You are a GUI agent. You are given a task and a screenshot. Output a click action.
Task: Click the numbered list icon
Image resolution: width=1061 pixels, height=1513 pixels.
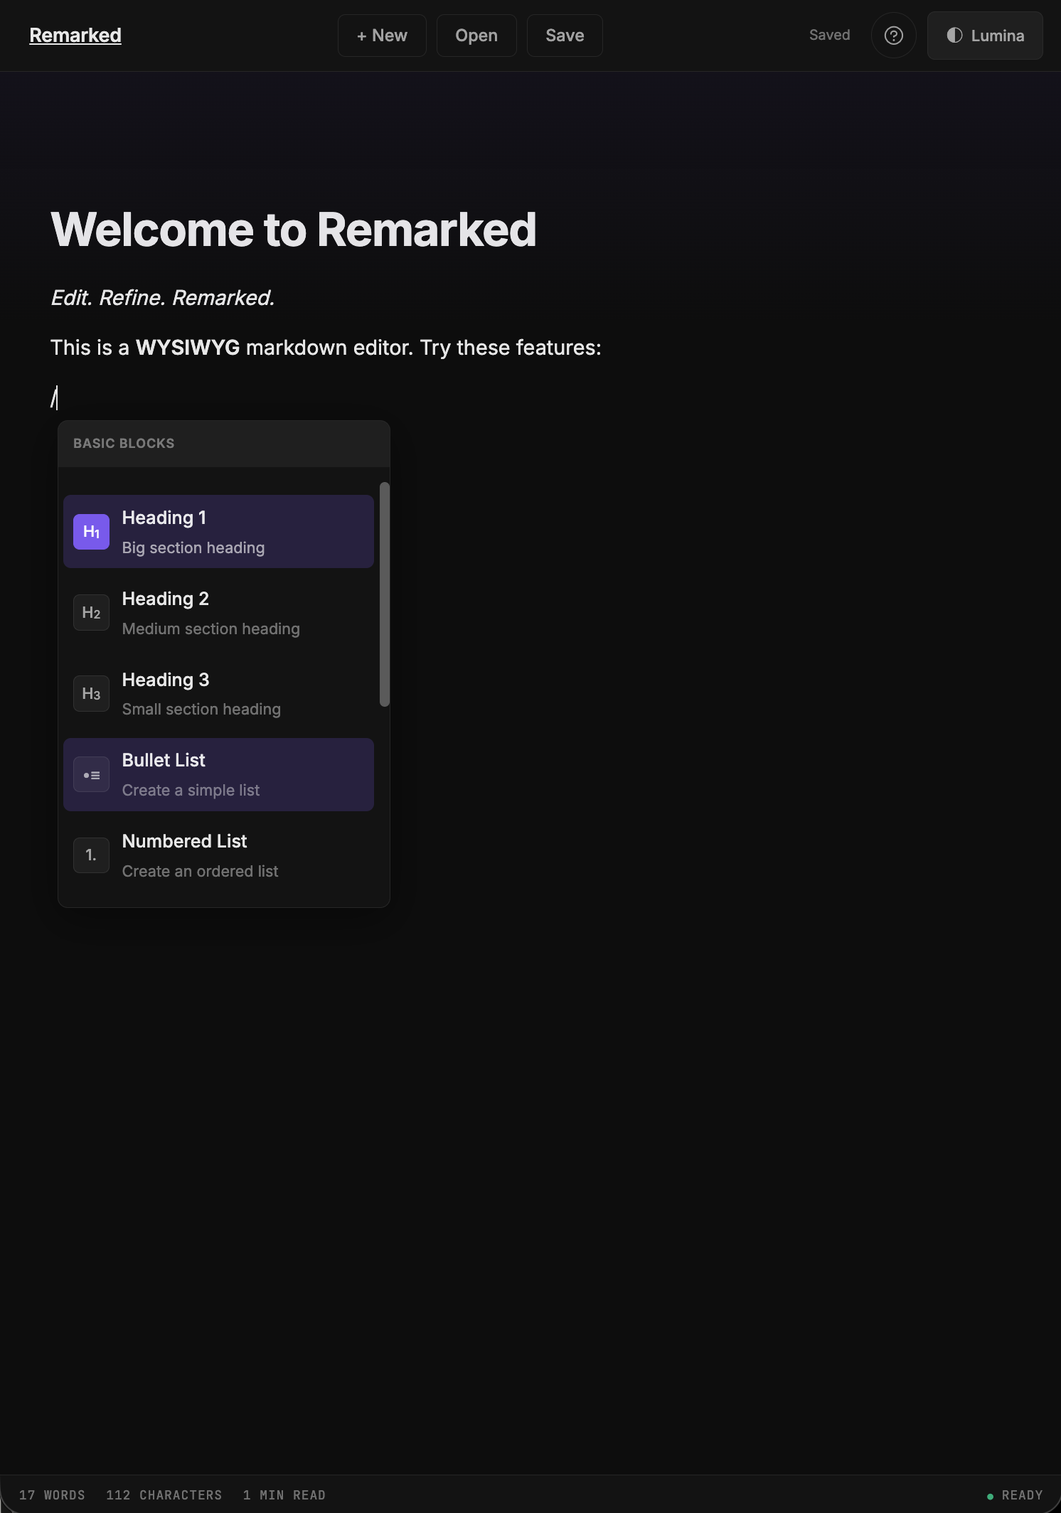[x=91, y=855]
